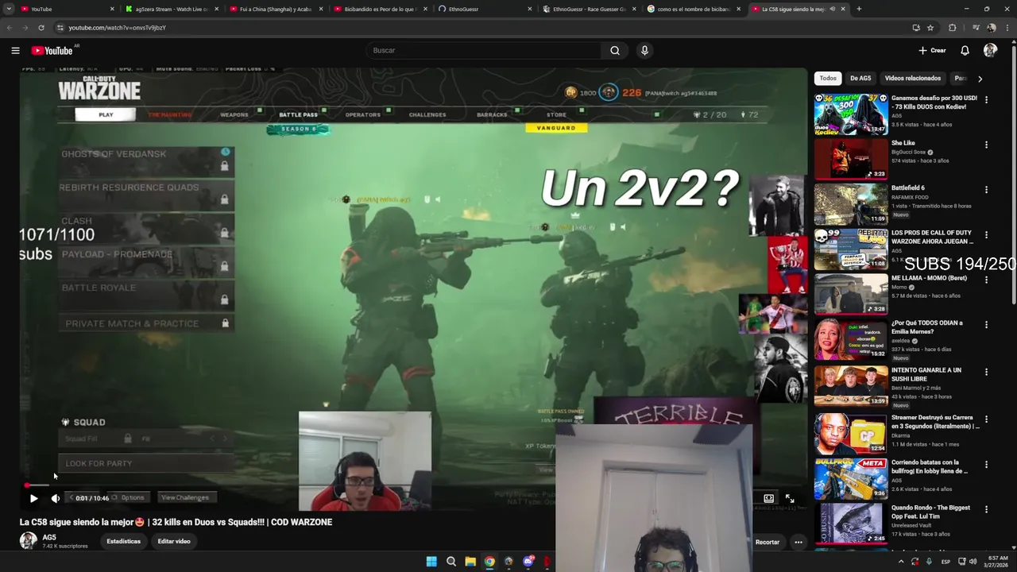Open options for Corriendo batatas con la bullfrog

point(986,464)
